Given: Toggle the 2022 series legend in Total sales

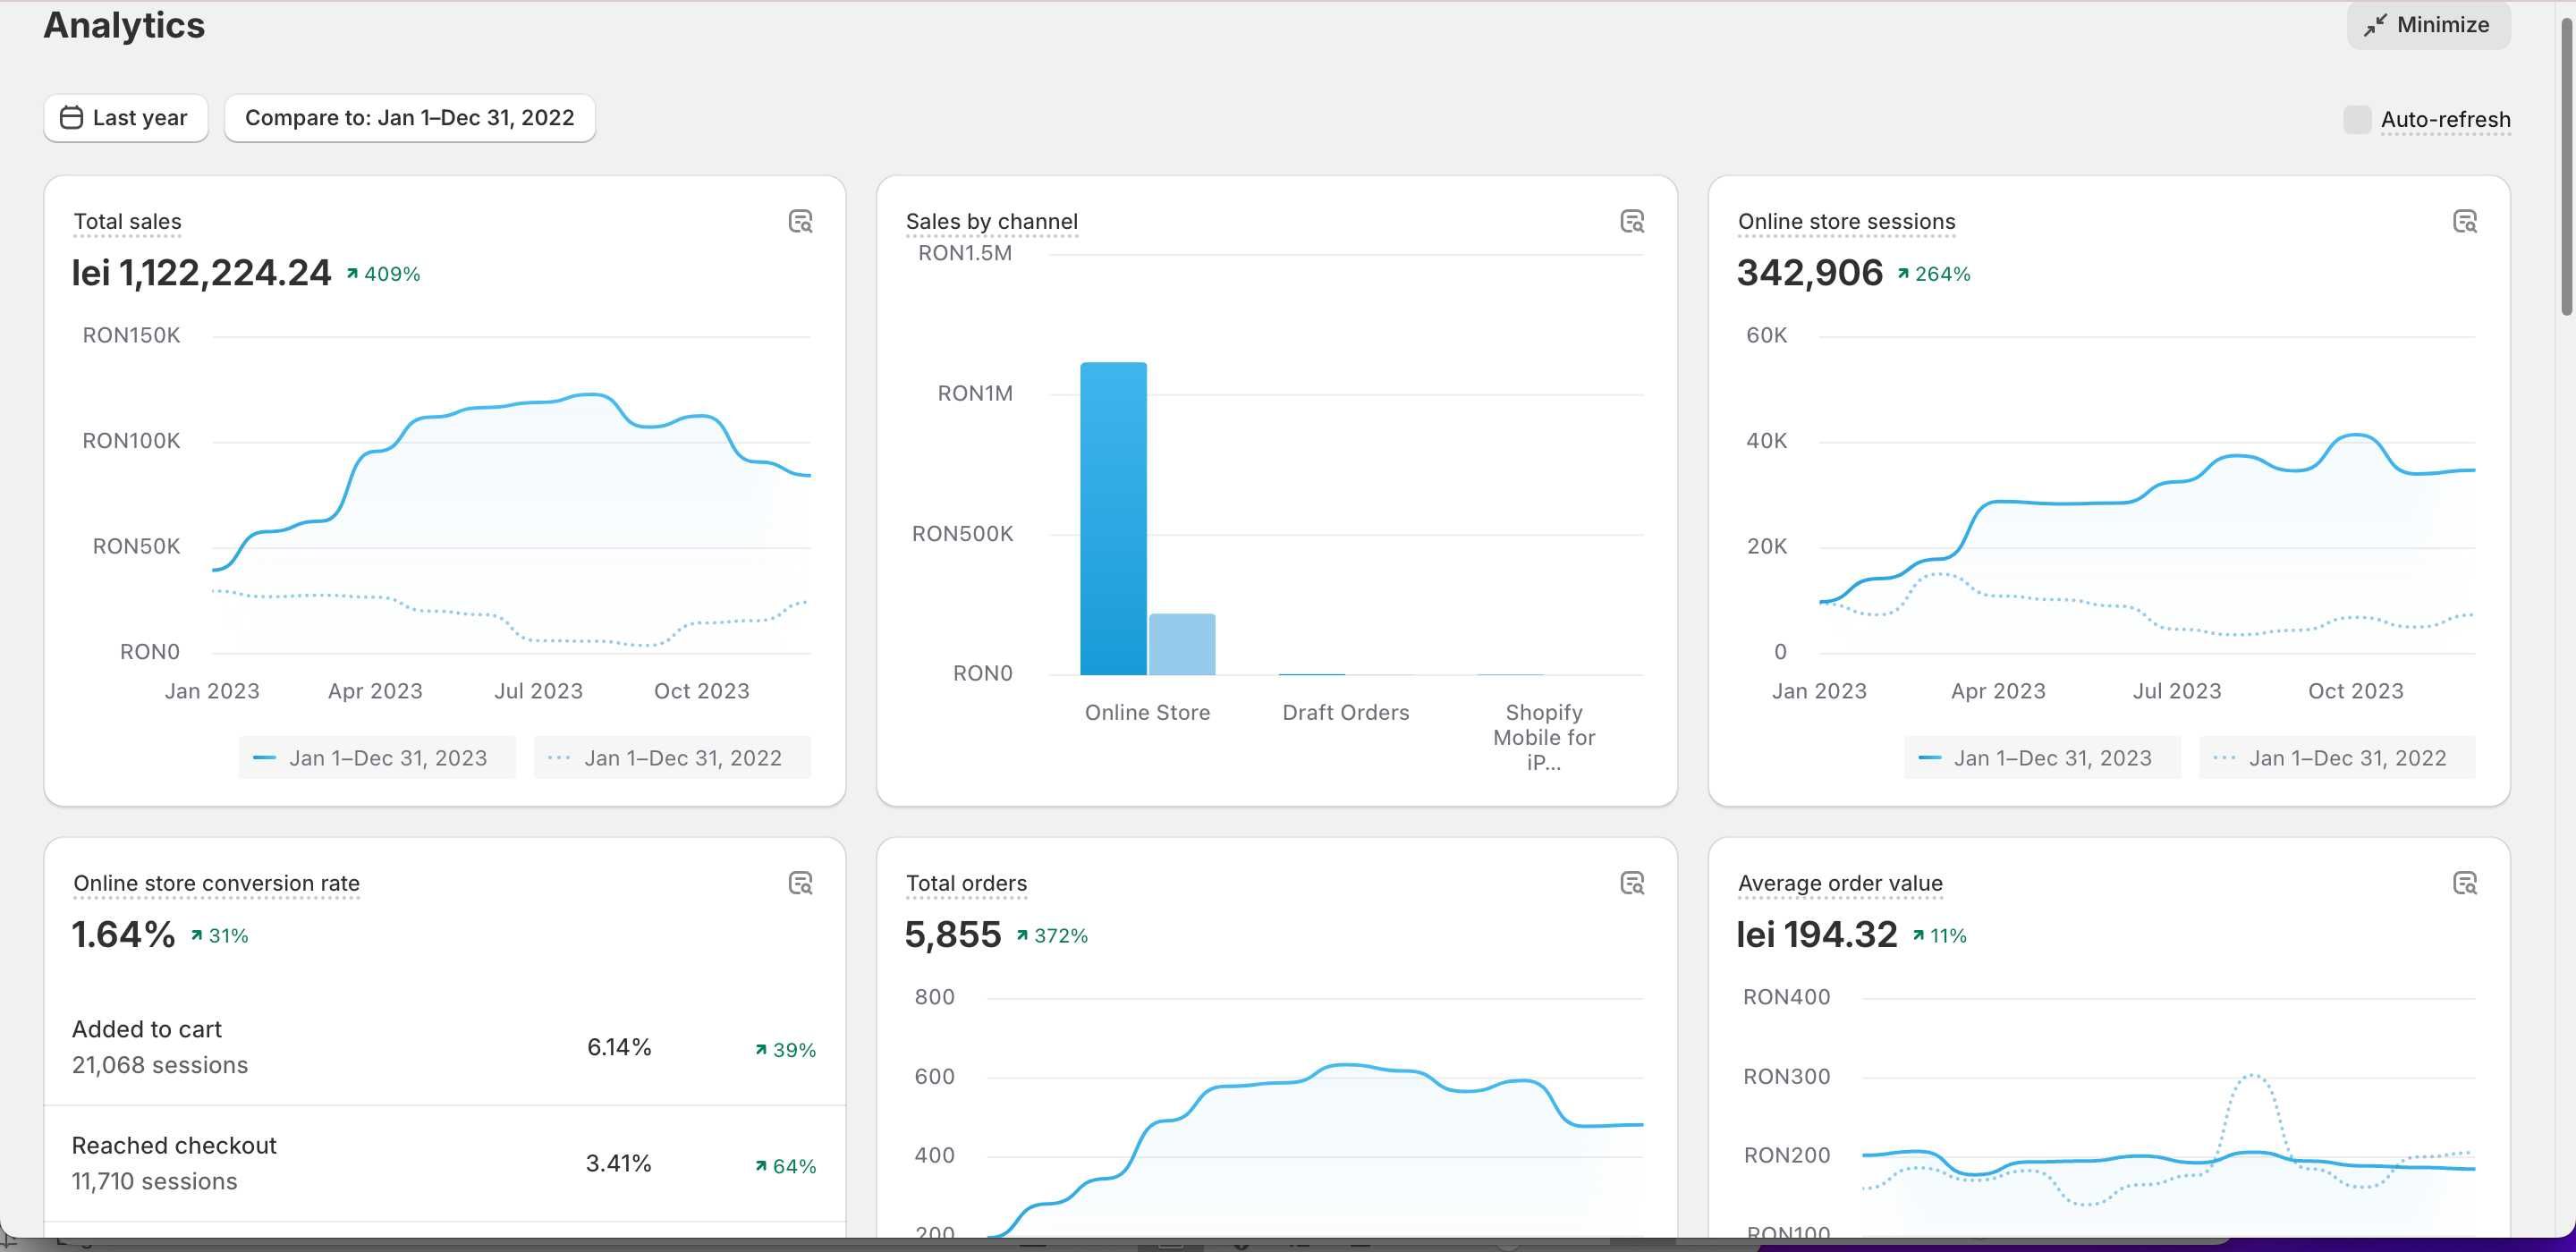Looking at the screenshot, I should [672, 758].
